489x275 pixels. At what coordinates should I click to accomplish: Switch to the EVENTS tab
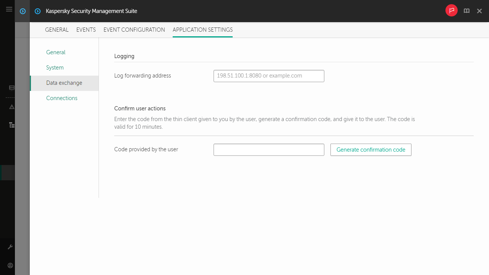point(86,30)
